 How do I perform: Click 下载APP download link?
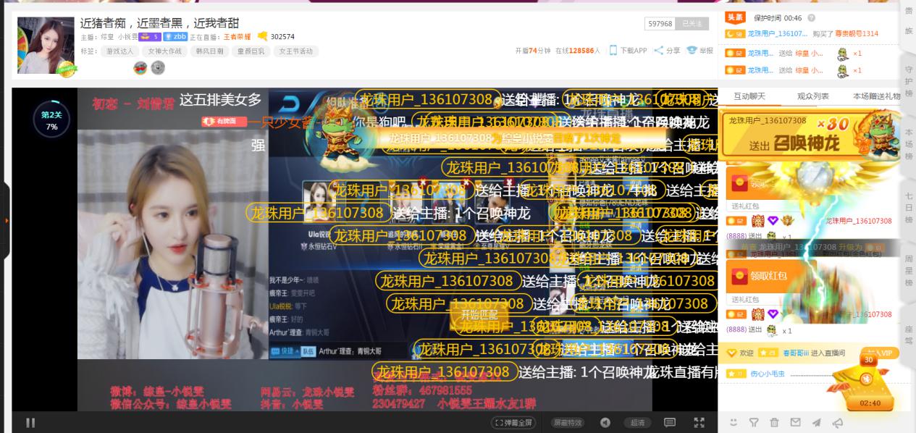coord(628,51)
